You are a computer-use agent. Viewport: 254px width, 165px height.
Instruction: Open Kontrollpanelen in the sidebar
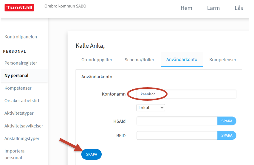coord(21,37)
